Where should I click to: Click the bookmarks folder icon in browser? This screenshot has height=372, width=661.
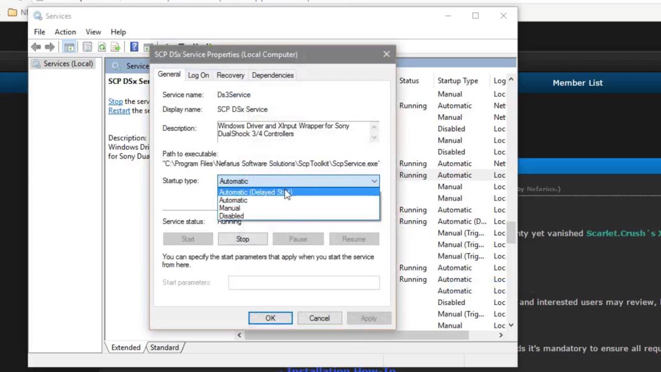coord(12,12)
